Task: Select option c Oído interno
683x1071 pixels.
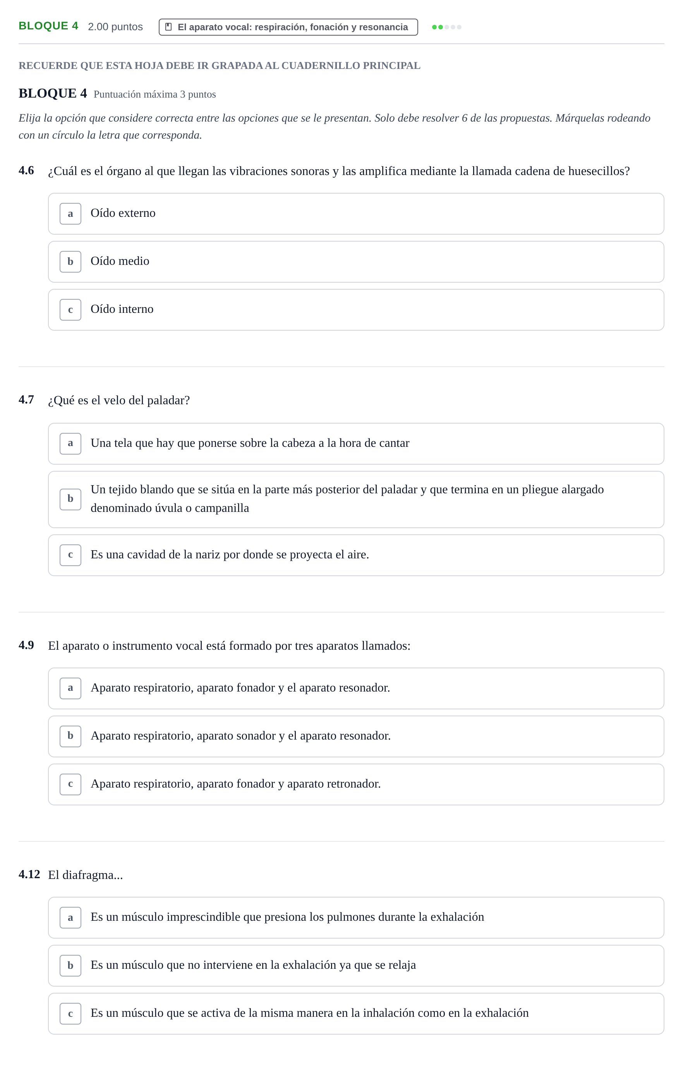Action: point(356,309)
